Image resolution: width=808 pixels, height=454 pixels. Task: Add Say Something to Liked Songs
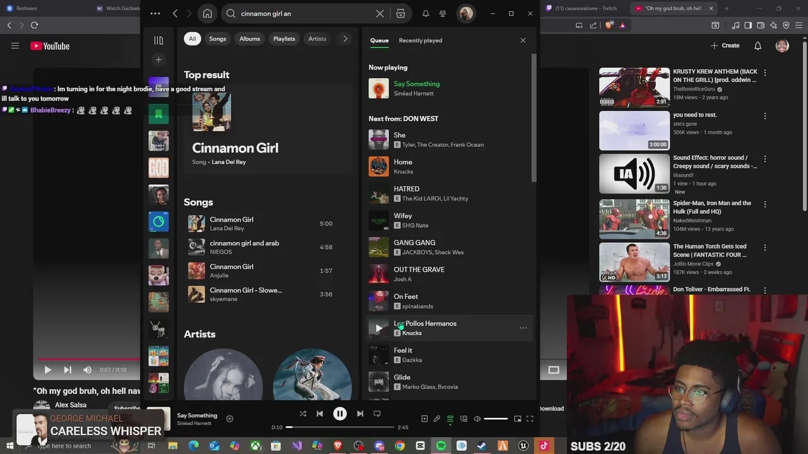point(230,419)
